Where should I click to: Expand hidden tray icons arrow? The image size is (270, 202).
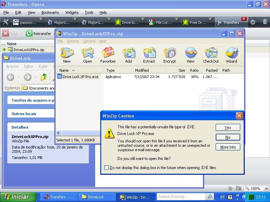pos(244,197)
